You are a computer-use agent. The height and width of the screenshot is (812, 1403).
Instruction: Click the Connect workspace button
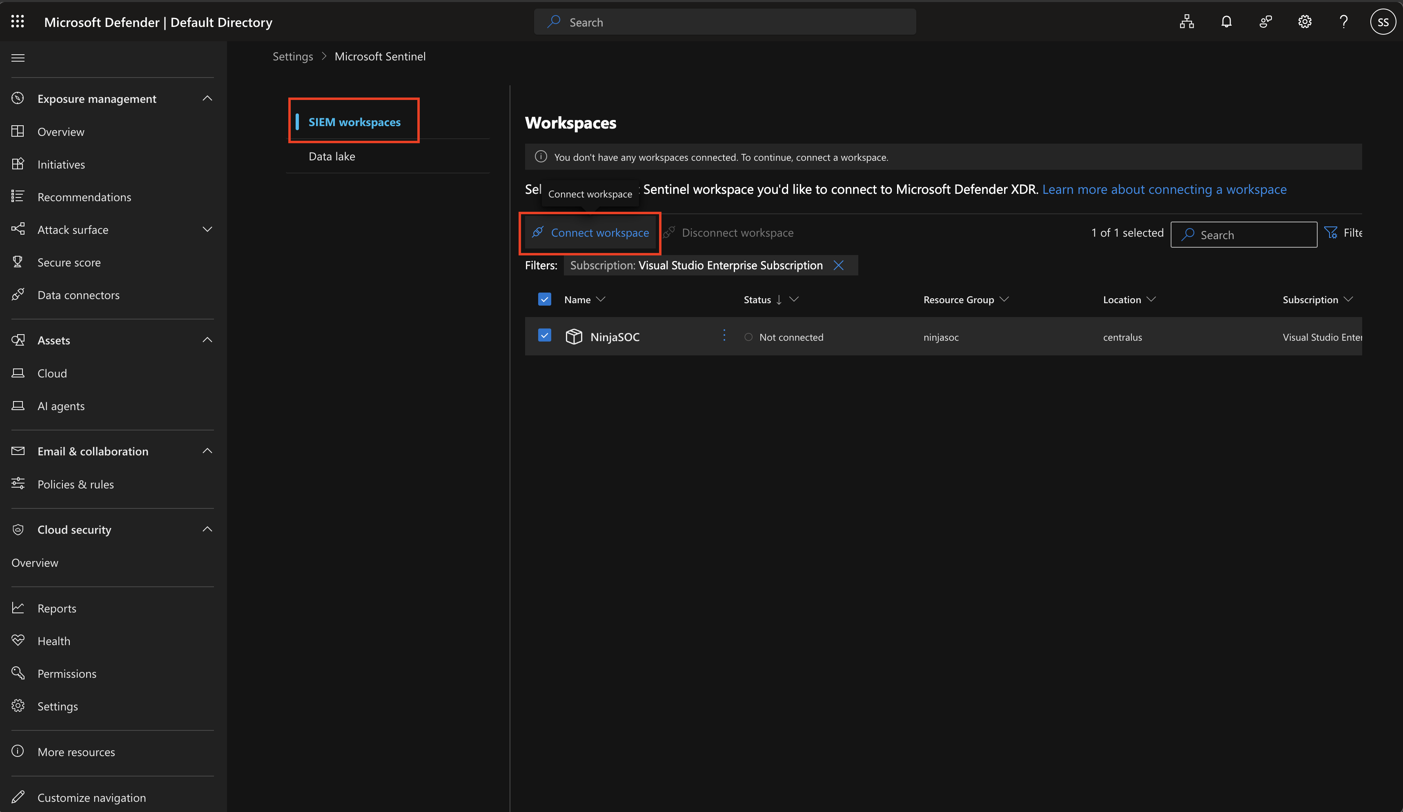click(590, 233)
